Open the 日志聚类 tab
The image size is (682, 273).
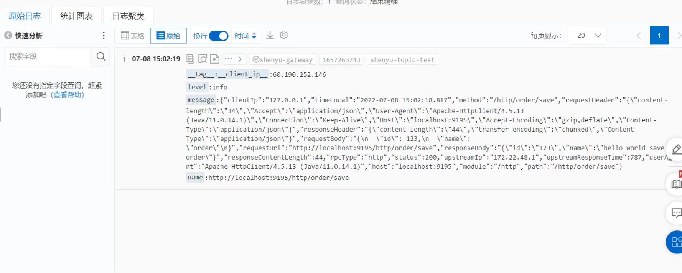[128, 16]
